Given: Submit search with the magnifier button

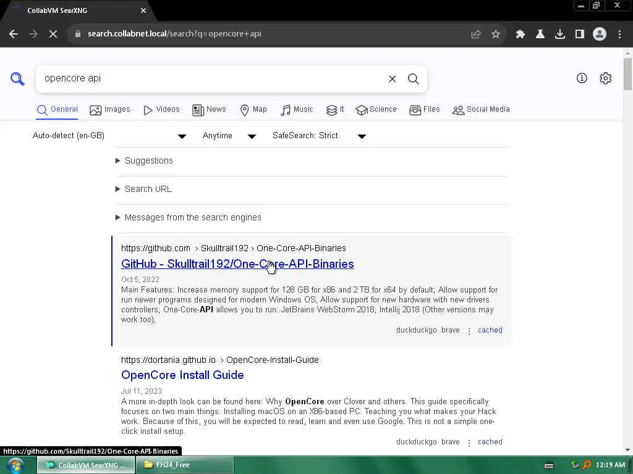Looking at the screenshot, I should click(x=413, y=79).
